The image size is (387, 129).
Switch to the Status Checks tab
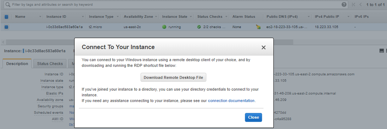[x=50, y=64]
